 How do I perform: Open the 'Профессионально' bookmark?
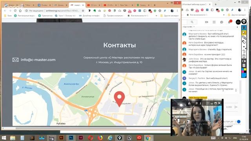pos(114,16)
